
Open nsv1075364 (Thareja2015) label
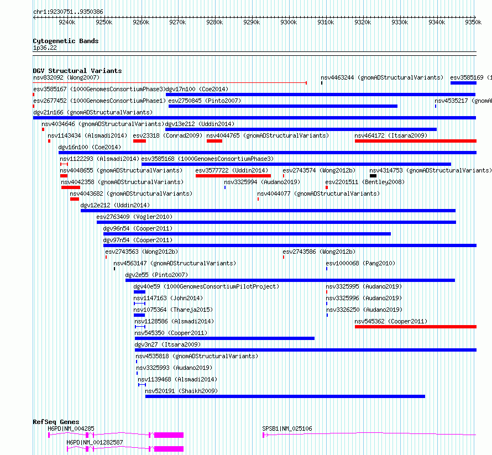pos(173,310)
